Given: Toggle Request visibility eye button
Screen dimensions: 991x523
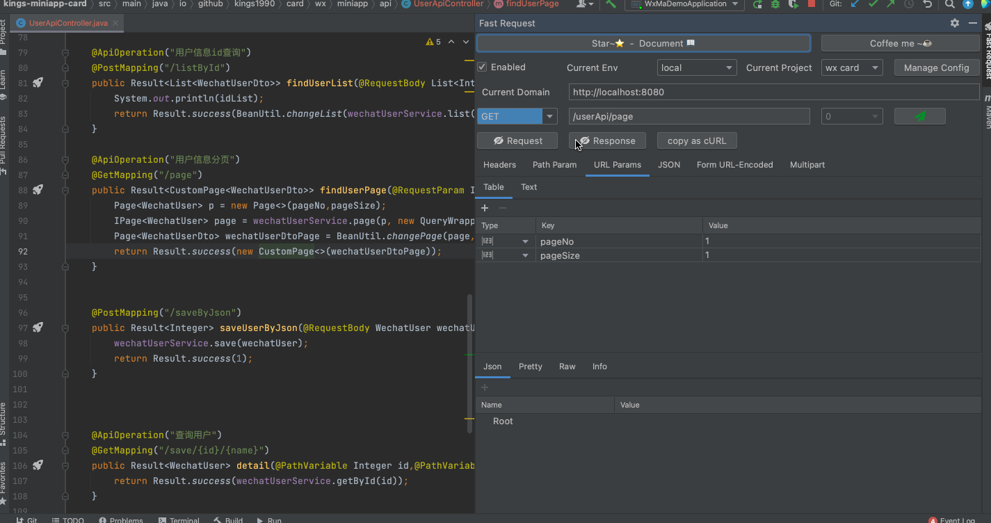Looking at the screenshot, I should 517,140.
